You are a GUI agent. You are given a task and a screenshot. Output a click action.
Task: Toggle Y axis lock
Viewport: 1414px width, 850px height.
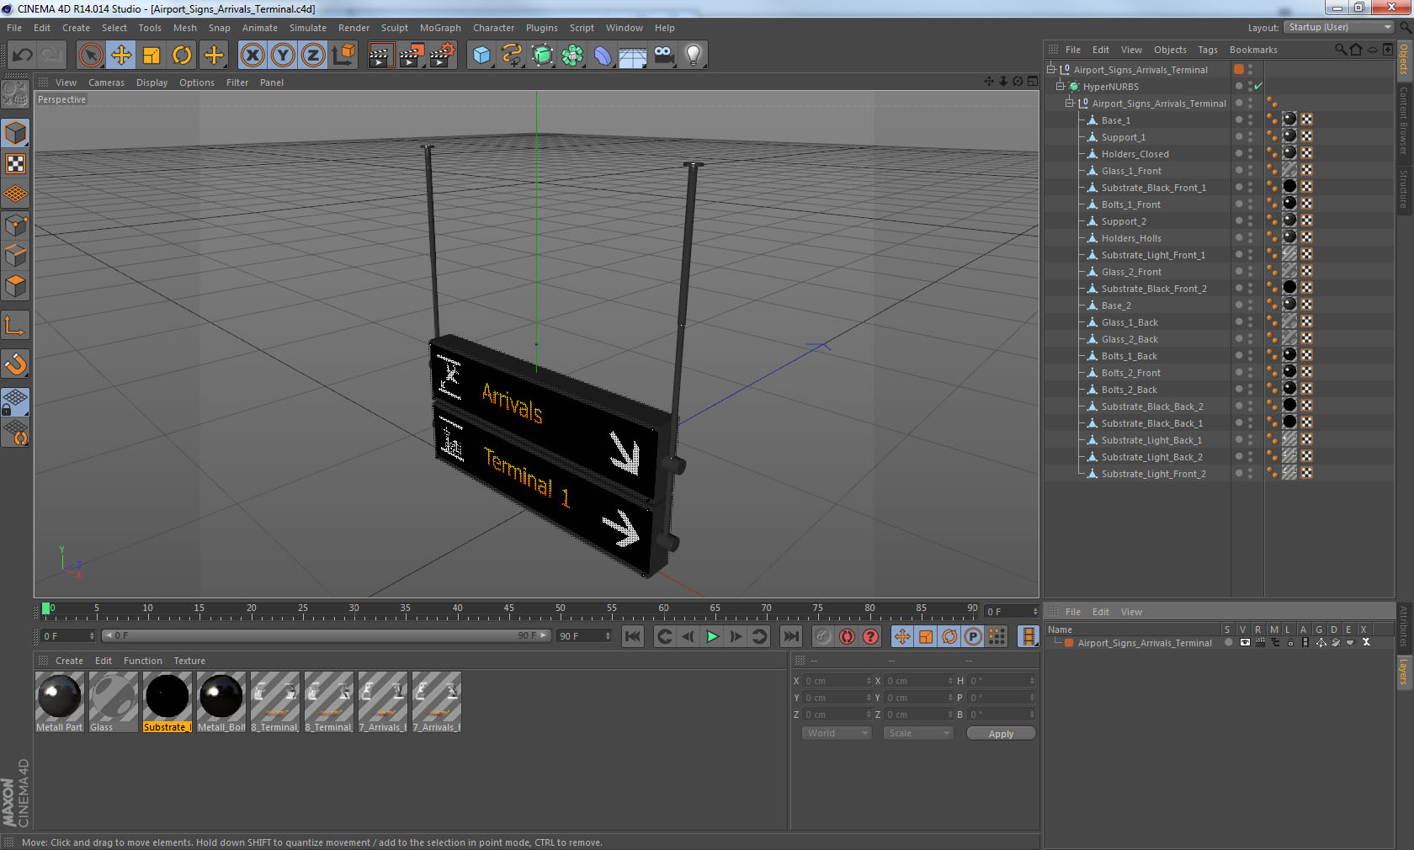(283, 56)
